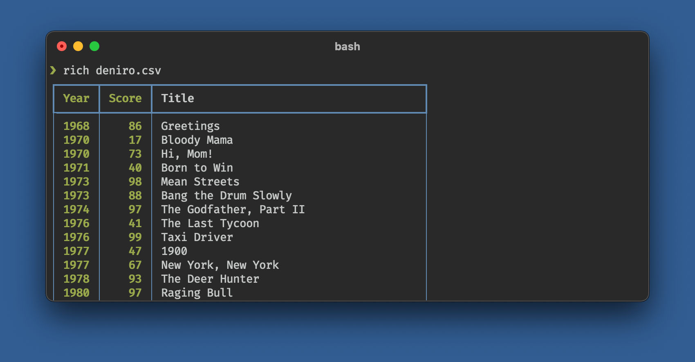The width and height of the screenshot is (695, 362).
Task: Click the green prompt chevron symbol
Action: pyautogui.click(x=53, y=70)
